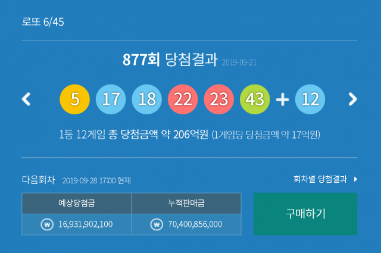Click the 로또 6/45 title
Screen dimensions: 381x253
pyautogui.click(x=43, y=22)
